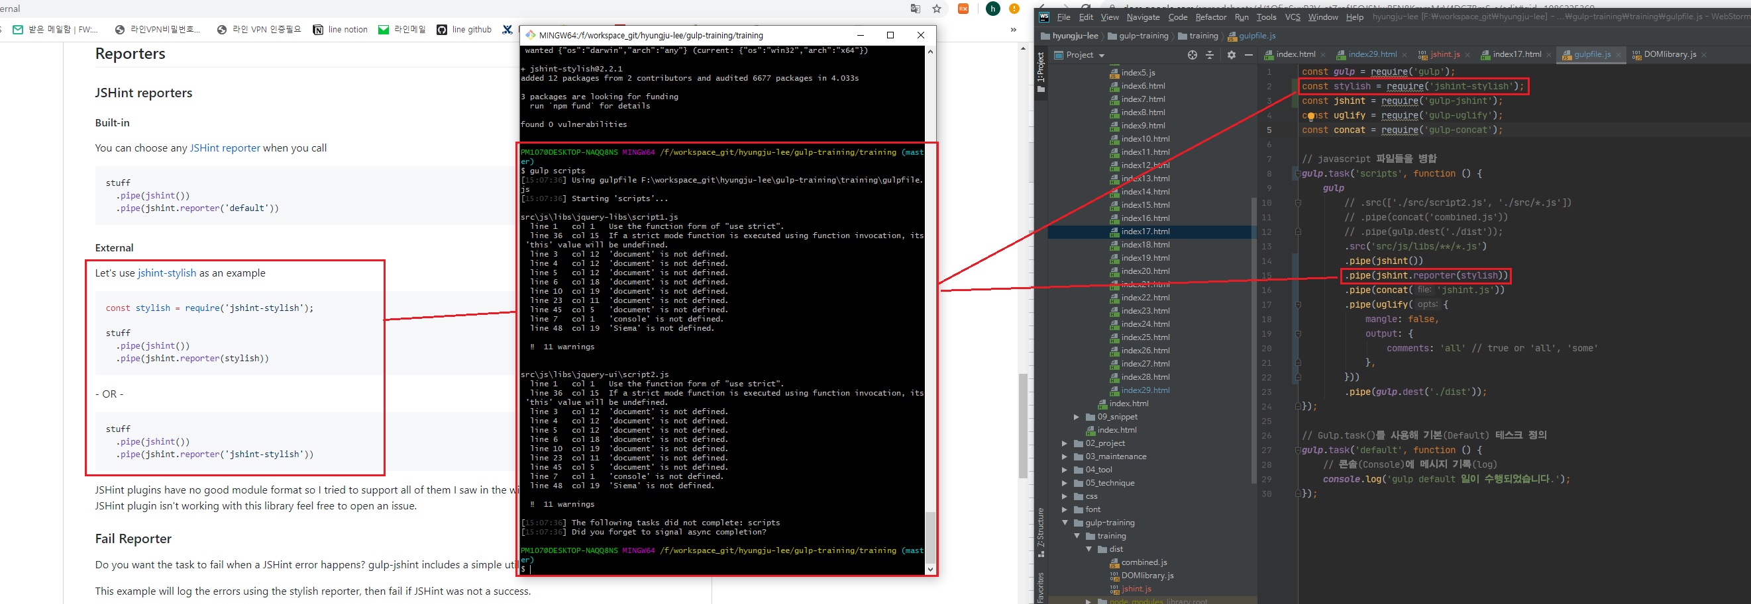
Task: Click the star bookmark icon in Chrome
Action: click(x=937, y=9)
